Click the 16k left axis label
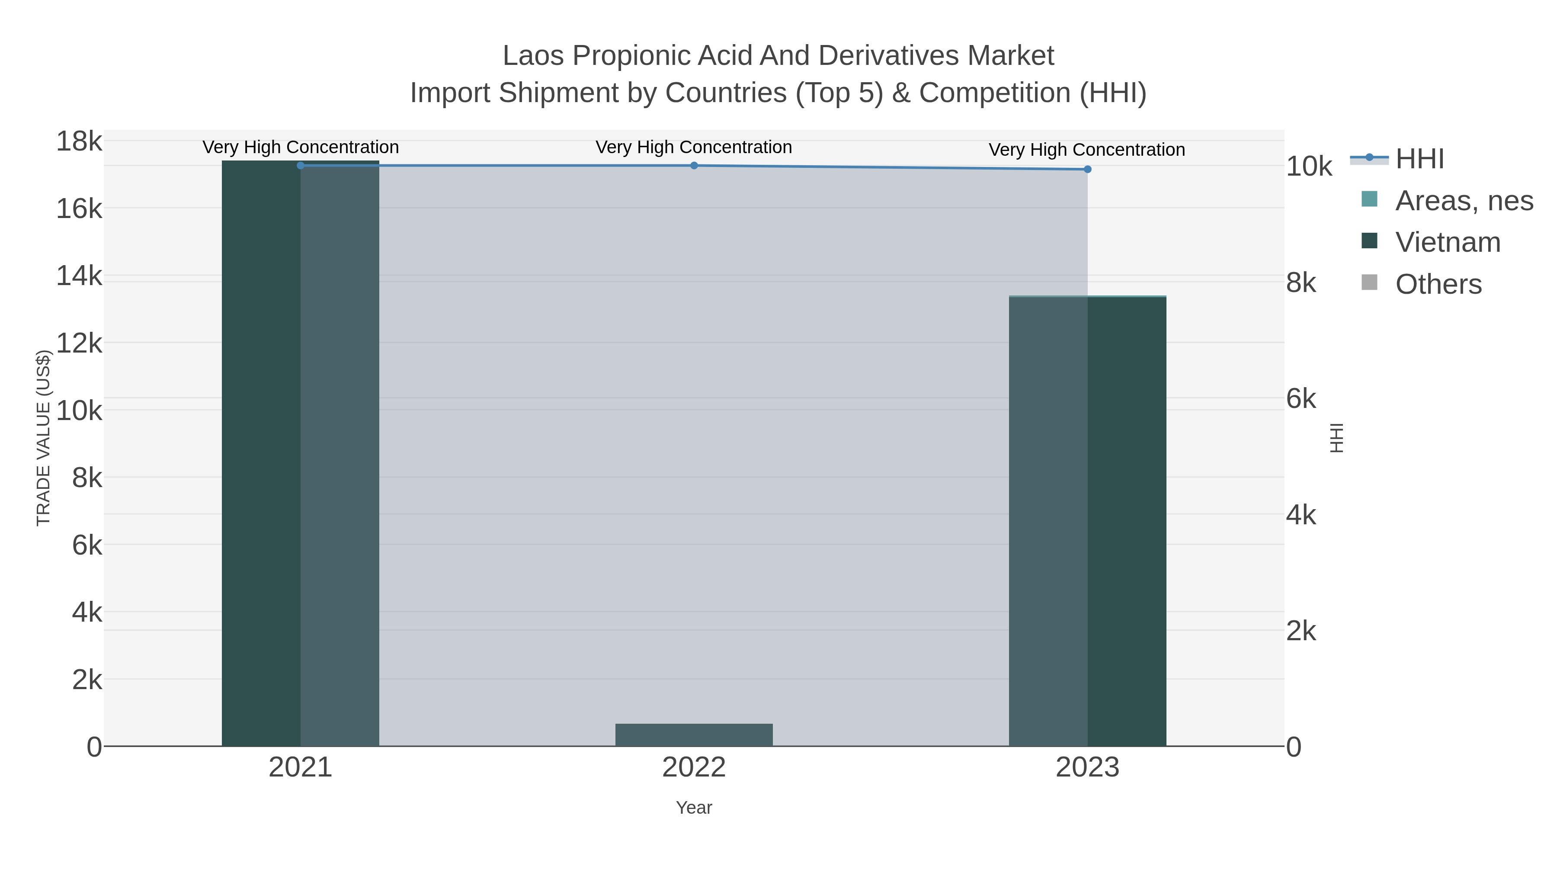 pyautogui.click(x=79, y=209)
